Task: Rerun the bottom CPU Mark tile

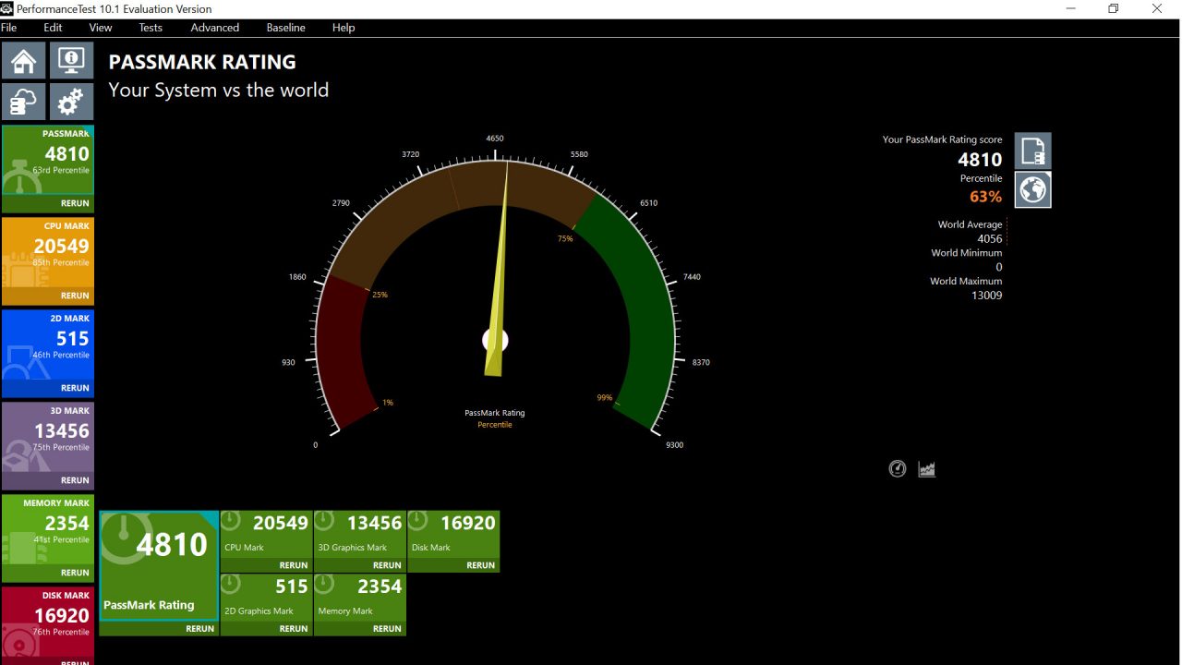Action: [294, 565]
